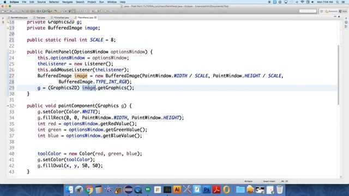The width and height of the screenshot is (349, 196).
Task: Open the Apple menu
Action: pyautogui.click(x=5, y=2)
